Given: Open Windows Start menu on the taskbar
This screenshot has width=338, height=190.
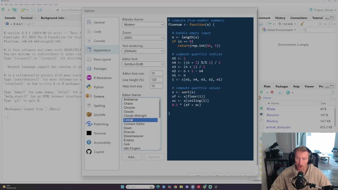Looking at the screenshot, I should [x=122, y=187].
